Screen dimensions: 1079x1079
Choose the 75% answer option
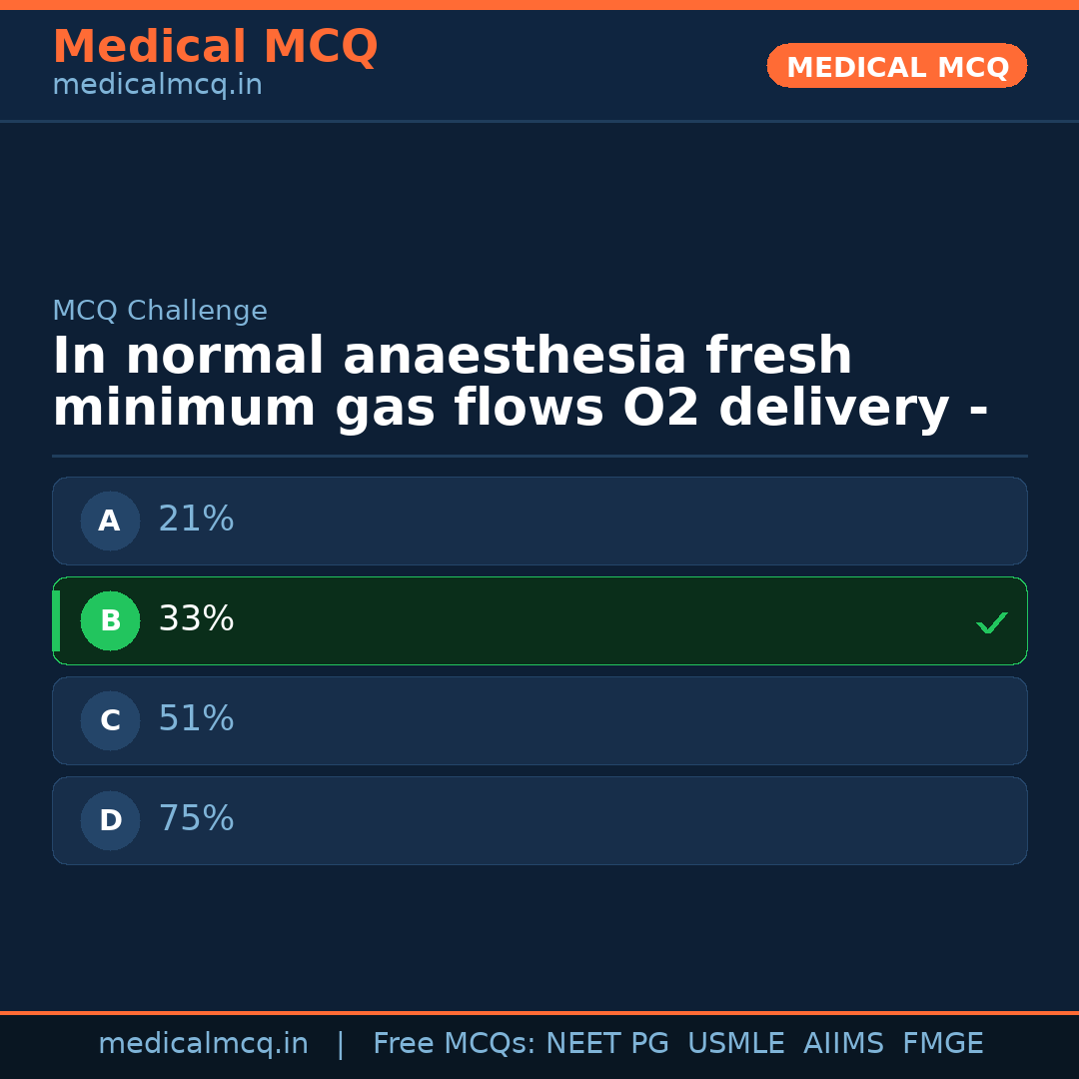539,820
